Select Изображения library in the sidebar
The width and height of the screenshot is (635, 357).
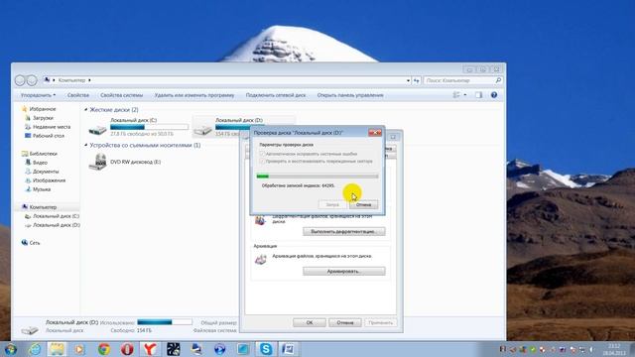coord(49,180)
